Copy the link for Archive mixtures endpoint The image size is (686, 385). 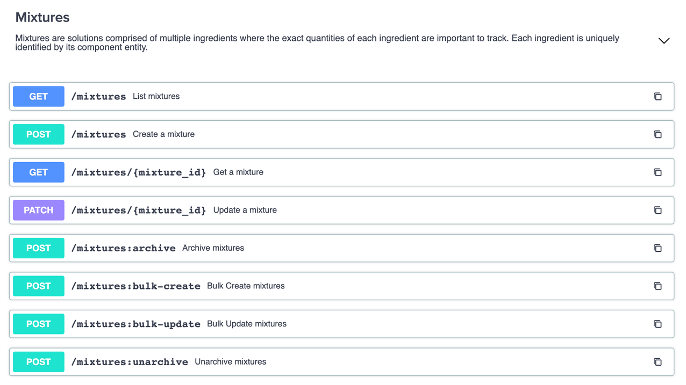pos(658,248)
